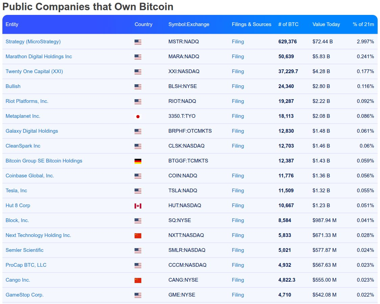Open the Filing link for CANG:NYSE
Viewport: 380px width, 304px height.
(x=238, y=280)
